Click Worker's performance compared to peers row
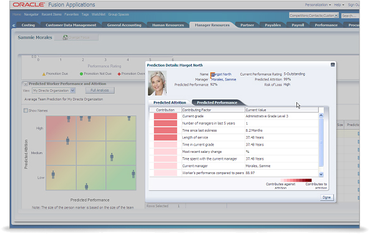The image size is (370, 234). [234, 173]
